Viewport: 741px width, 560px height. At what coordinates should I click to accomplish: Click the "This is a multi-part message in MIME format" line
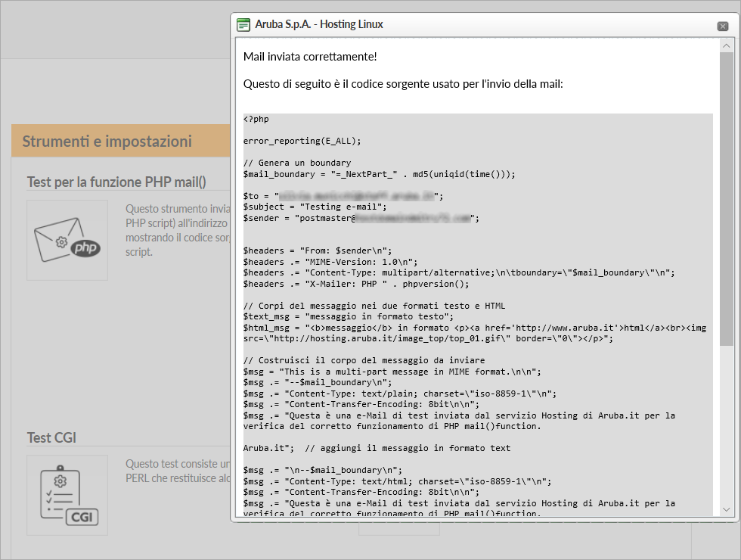point(392,372)
